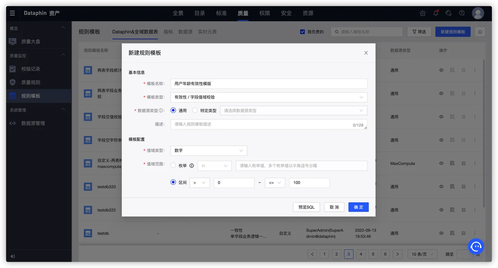Click the template icon of testdb333 row
This screenshot has width=498, height=268.
pos(88,187)
